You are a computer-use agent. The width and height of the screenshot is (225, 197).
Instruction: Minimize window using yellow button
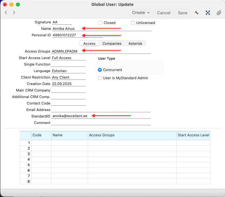[11, 5]
